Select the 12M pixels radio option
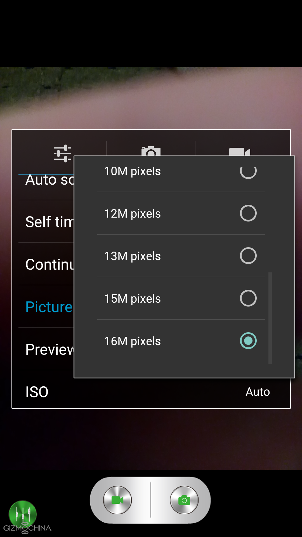The height and width of the screenshot is (537, 302). (248, 213)
